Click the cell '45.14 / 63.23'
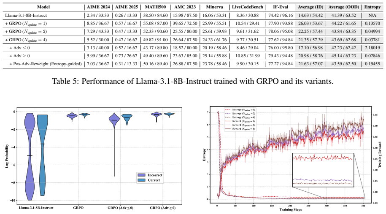This screenshot has width=386, height=214. [x=344, y=56]
